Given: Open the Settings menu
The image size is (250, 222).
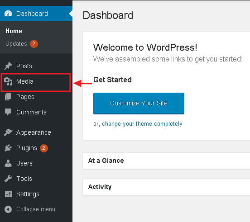Looking at the screenshot, I should 36,194.
